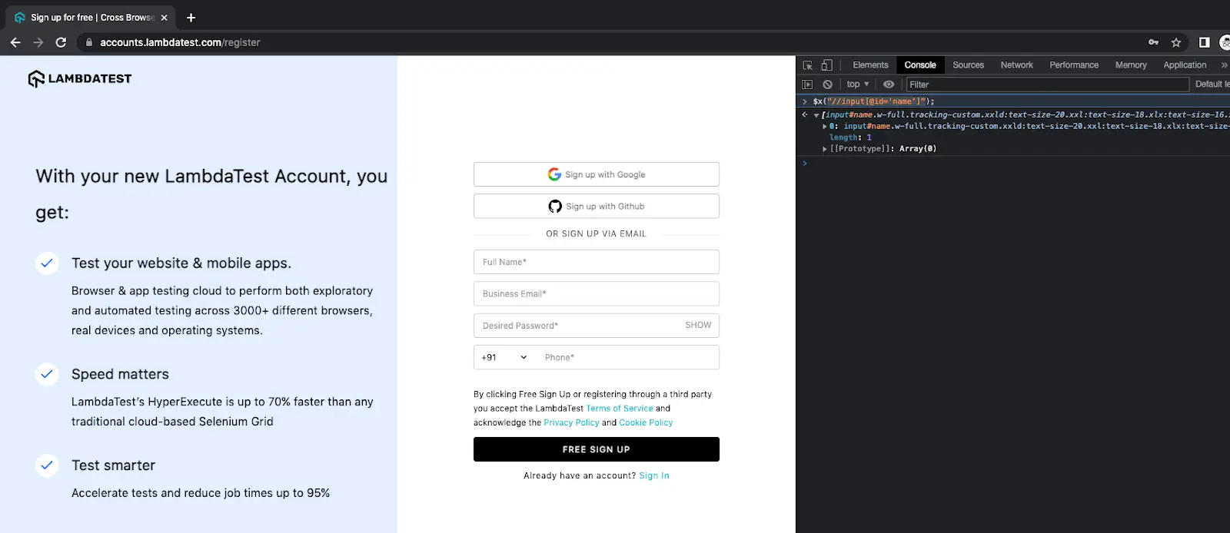The height and width of the screenshot is (533, 1230).
Task: Switch to the Performance tab
Action: [x=1074, y=65]
